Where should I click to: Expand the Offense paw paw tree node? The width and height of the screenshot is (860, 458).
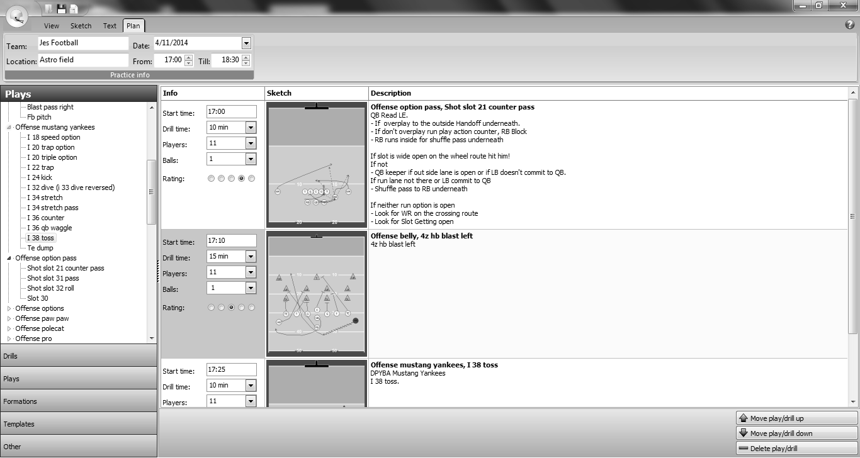coord(9,318)
